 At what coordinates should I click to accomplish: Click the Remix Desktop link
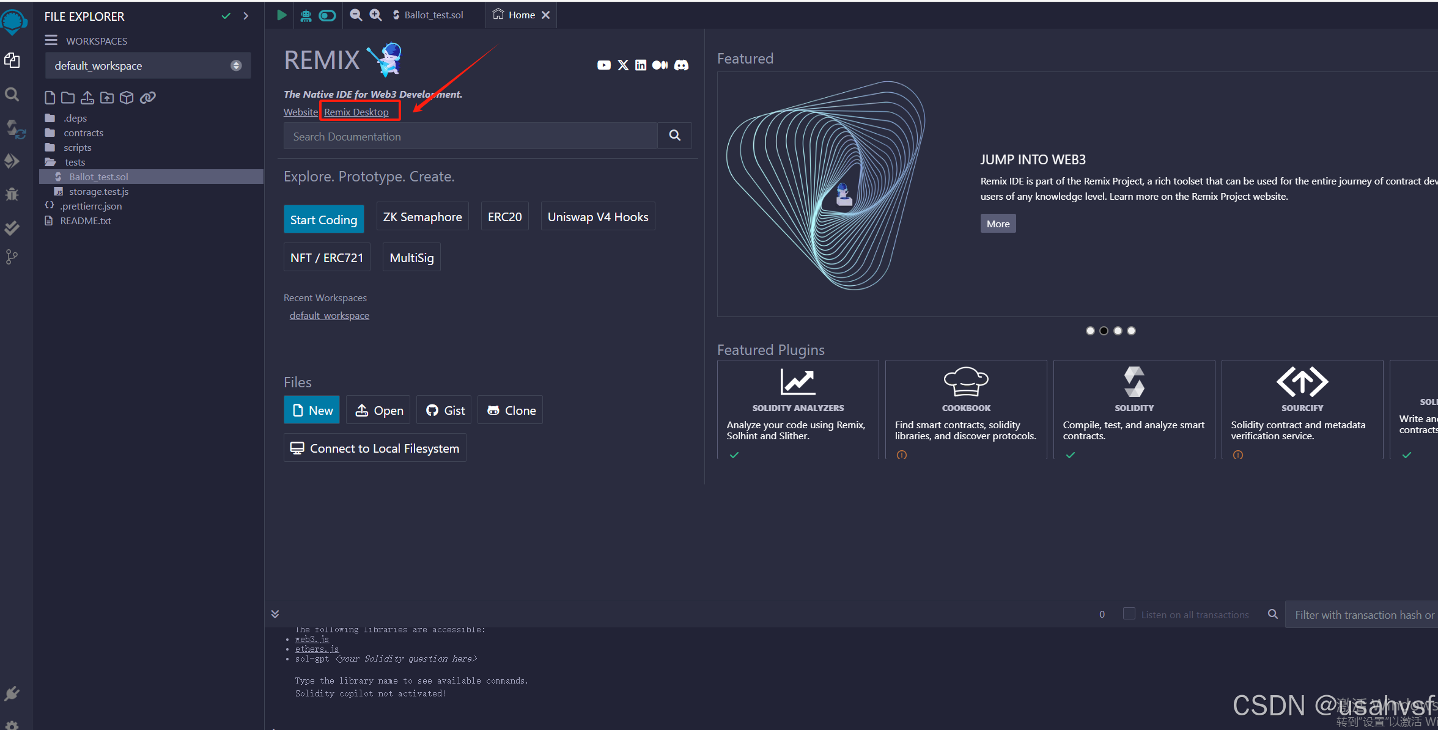[356, 112]
